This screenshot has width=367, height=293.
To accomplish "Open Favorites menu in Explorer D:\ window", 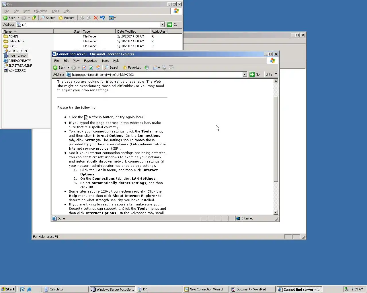I will [40, 11].
